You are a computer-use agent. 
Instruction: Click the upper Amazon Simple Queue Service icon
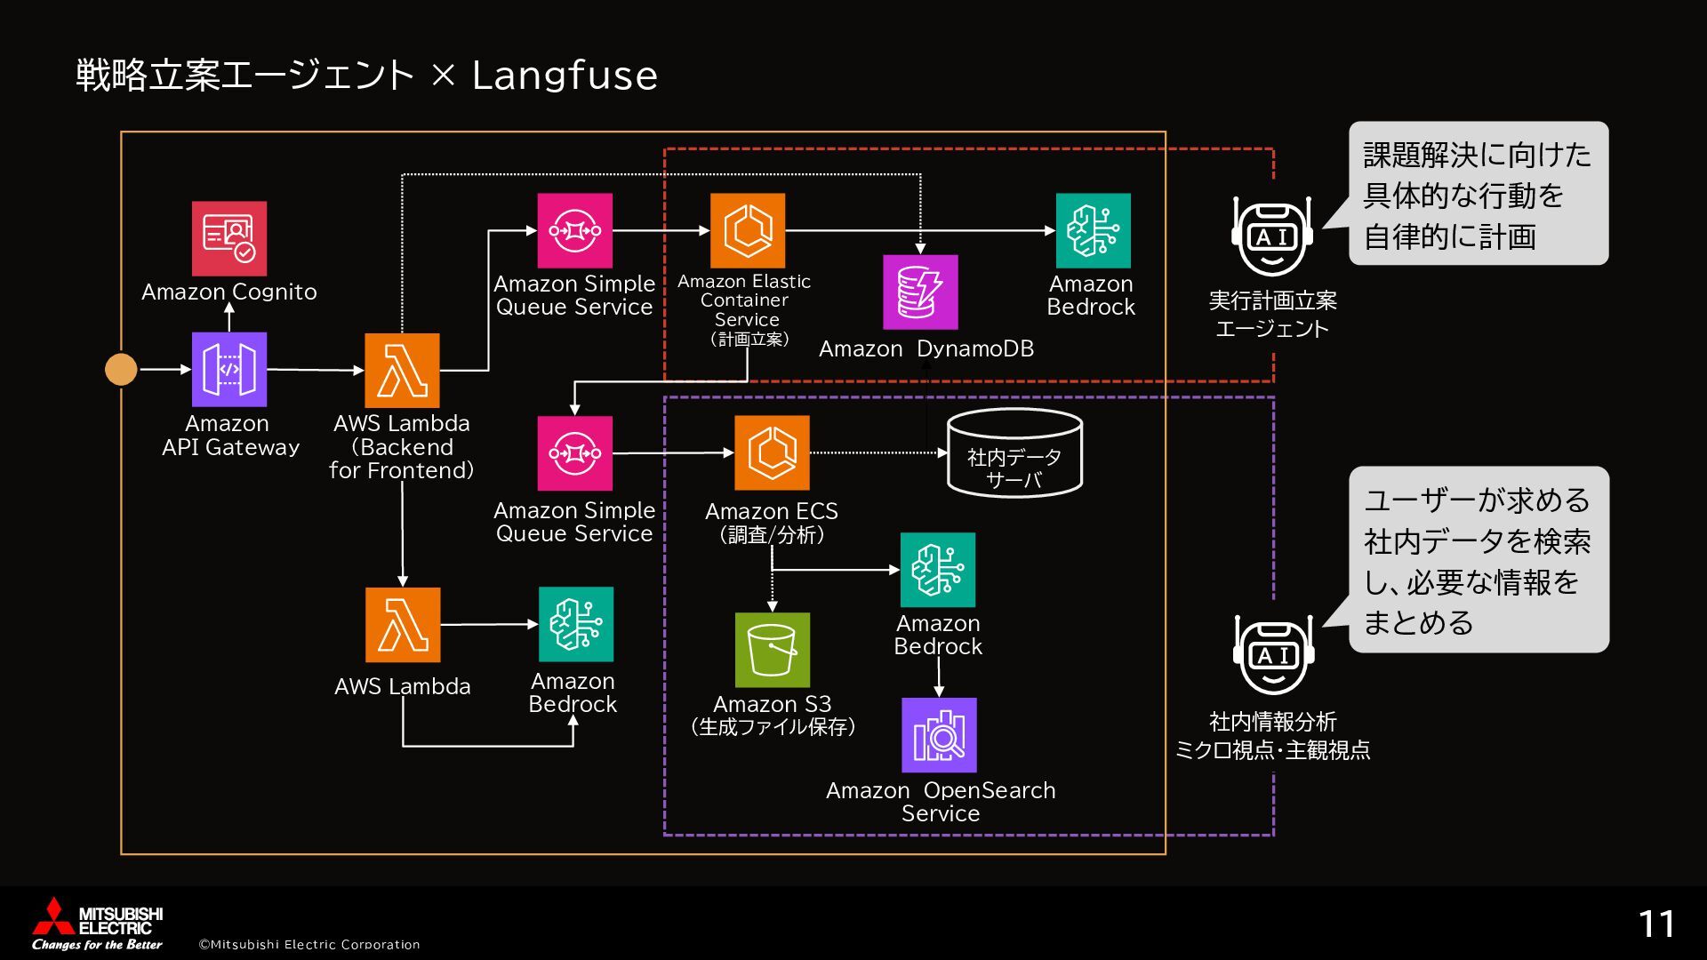574,230
